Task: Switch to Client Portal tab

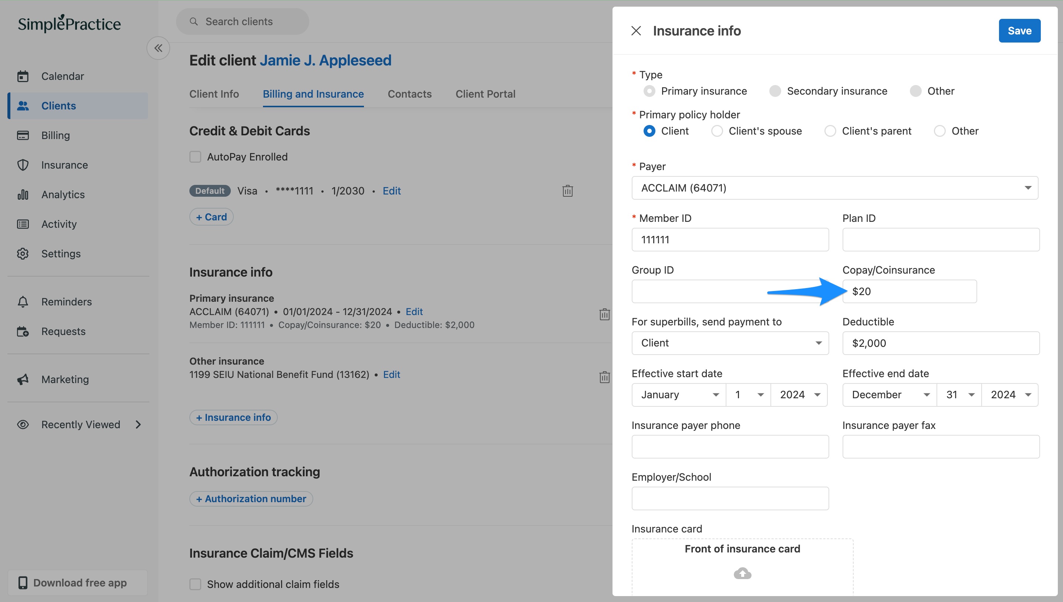Action: point(485,94)
